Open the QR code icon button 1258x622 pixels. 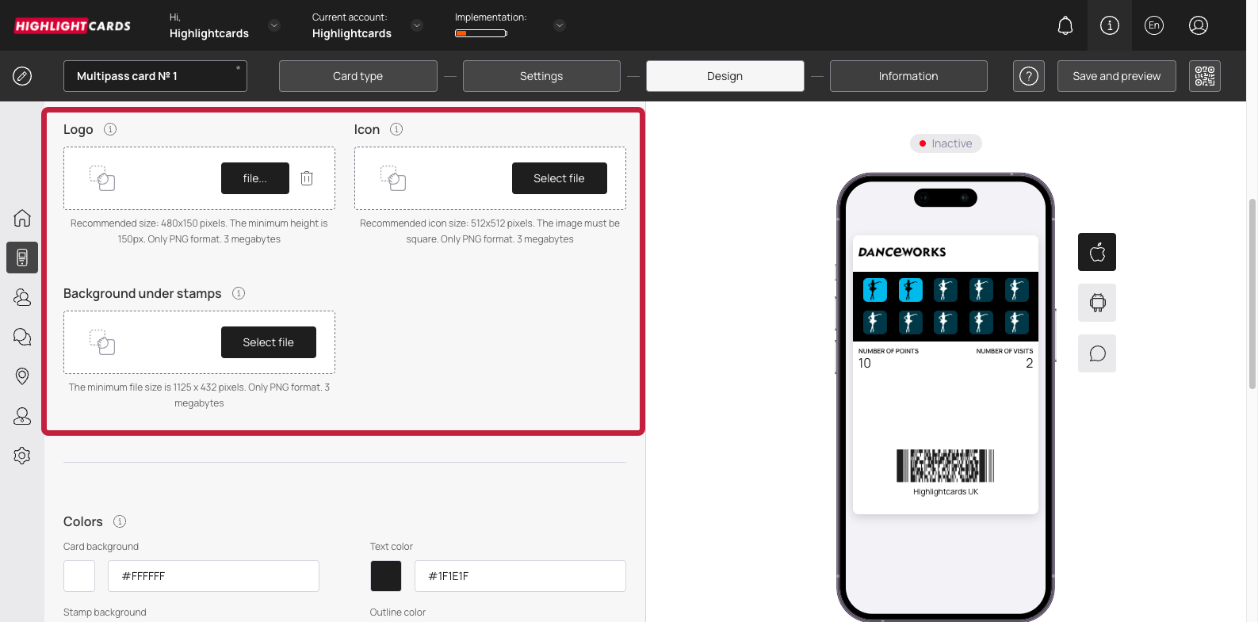click(1204, 76)
